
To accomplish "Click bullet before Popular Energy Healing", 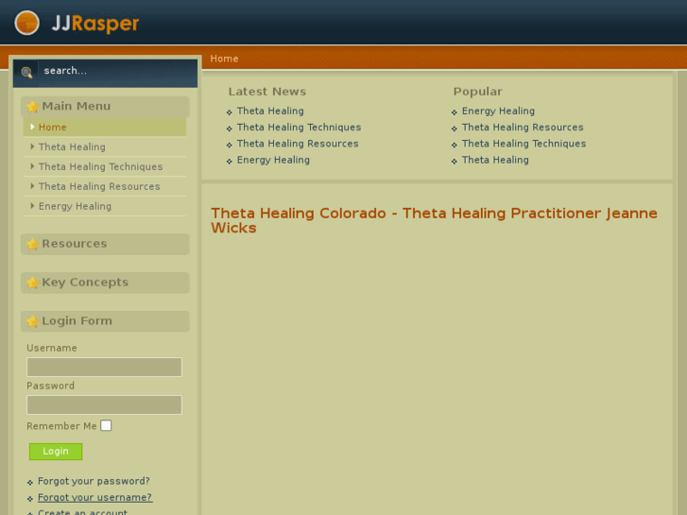I will [x=455, y=112].
